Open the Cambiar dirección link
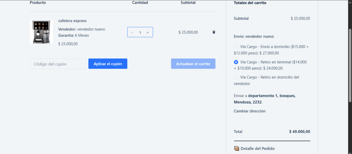This screenshot has height=154, width=352. coord(250,111)
